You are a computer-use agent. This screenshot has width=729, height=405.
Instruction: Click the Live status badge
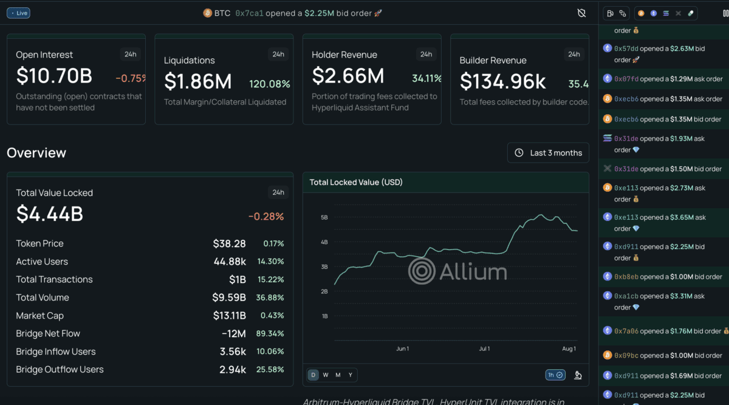19,13
